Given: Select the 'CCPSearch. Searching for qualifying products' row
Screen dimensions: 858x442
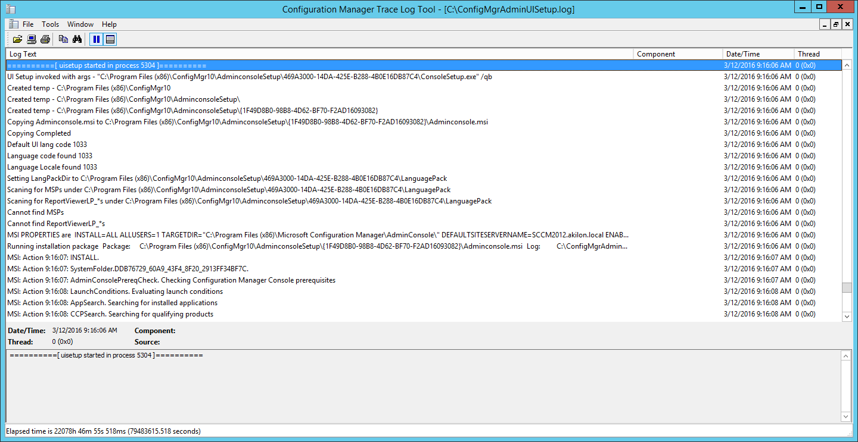Looking at the screenshot, I should click(x=424, y=314).
